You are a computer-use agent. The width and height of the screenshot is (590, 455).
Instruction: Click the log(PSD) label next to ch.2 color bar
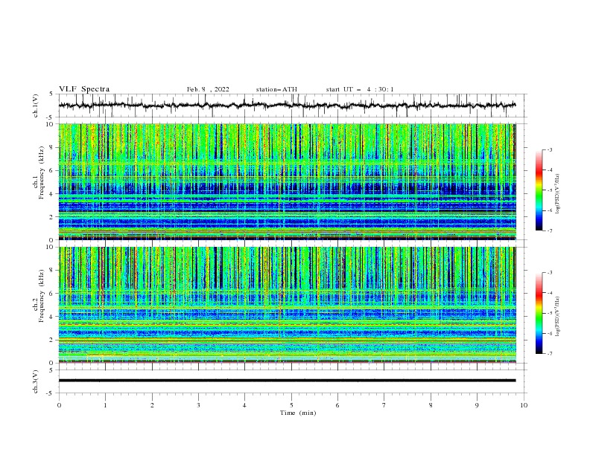point(558,317)
